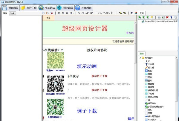Click the vertical spacing icon in toolbar
179x121 pixels.
click(x=112, y=13)
